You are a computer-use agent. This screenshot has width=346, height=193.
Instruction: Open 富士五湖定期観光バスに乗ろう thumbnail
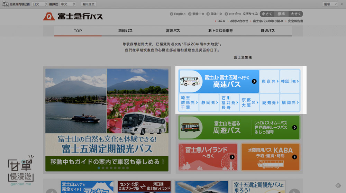[x=258, y=187]
